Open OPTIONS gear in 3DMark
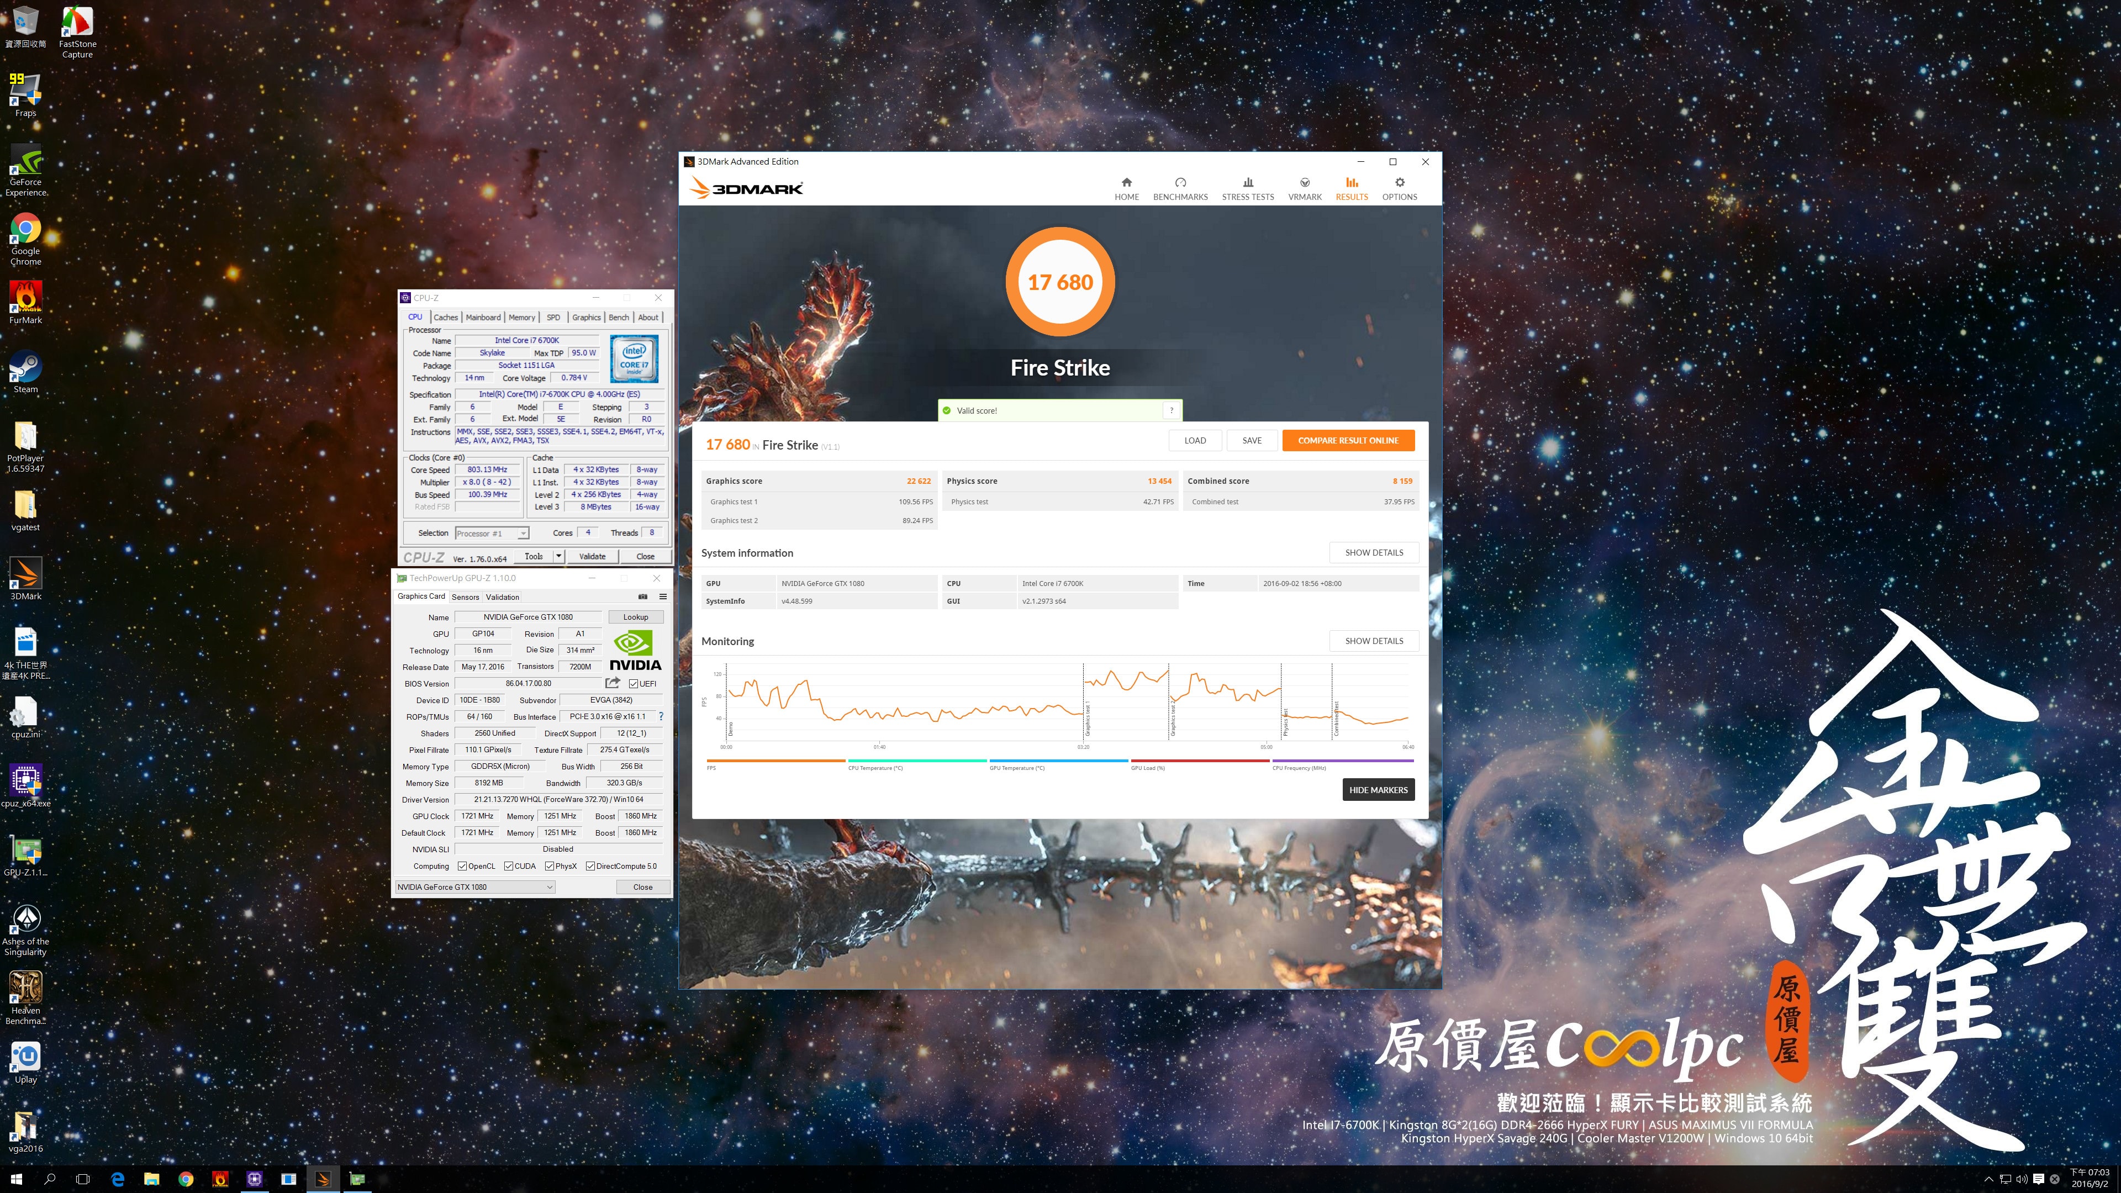Viewport: 2121px width, 1193px height. tap(1399, 188)
